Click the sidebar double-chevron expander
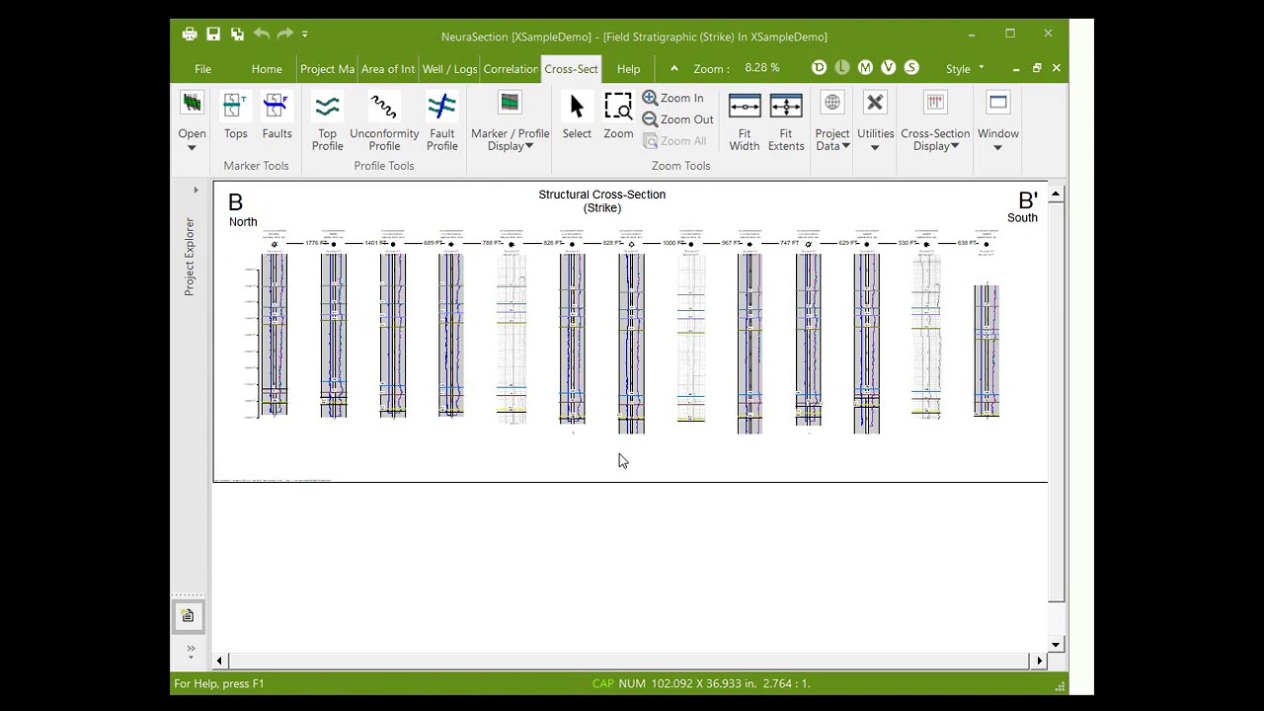The height and width of the screenshot is (711, 1264). pos(191,649)
